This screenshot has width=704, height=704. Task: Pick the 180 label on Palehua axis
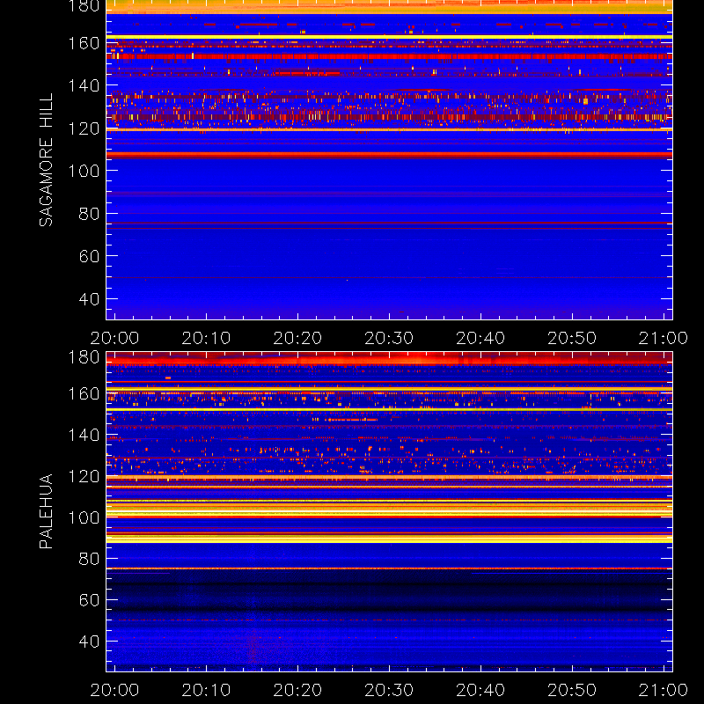coord(84,357)
